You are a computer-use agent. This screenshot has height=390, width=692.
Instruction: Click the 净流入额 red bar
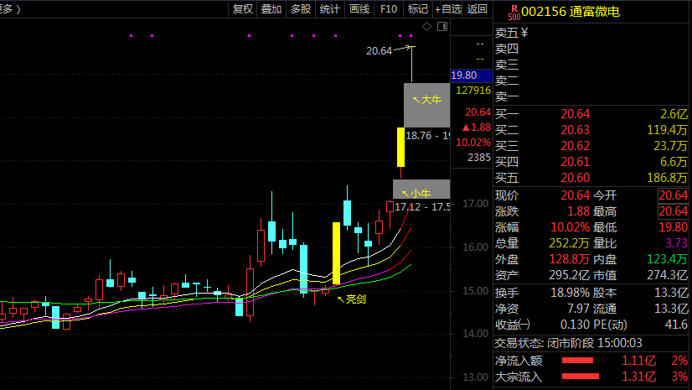(x=578, y=361)
